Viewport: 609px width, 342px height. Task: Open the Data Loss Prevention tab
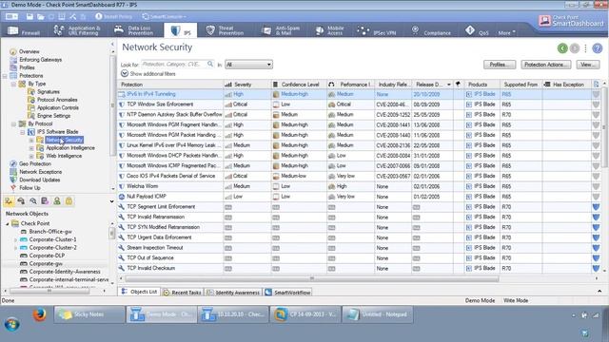(x=134, y=30)
